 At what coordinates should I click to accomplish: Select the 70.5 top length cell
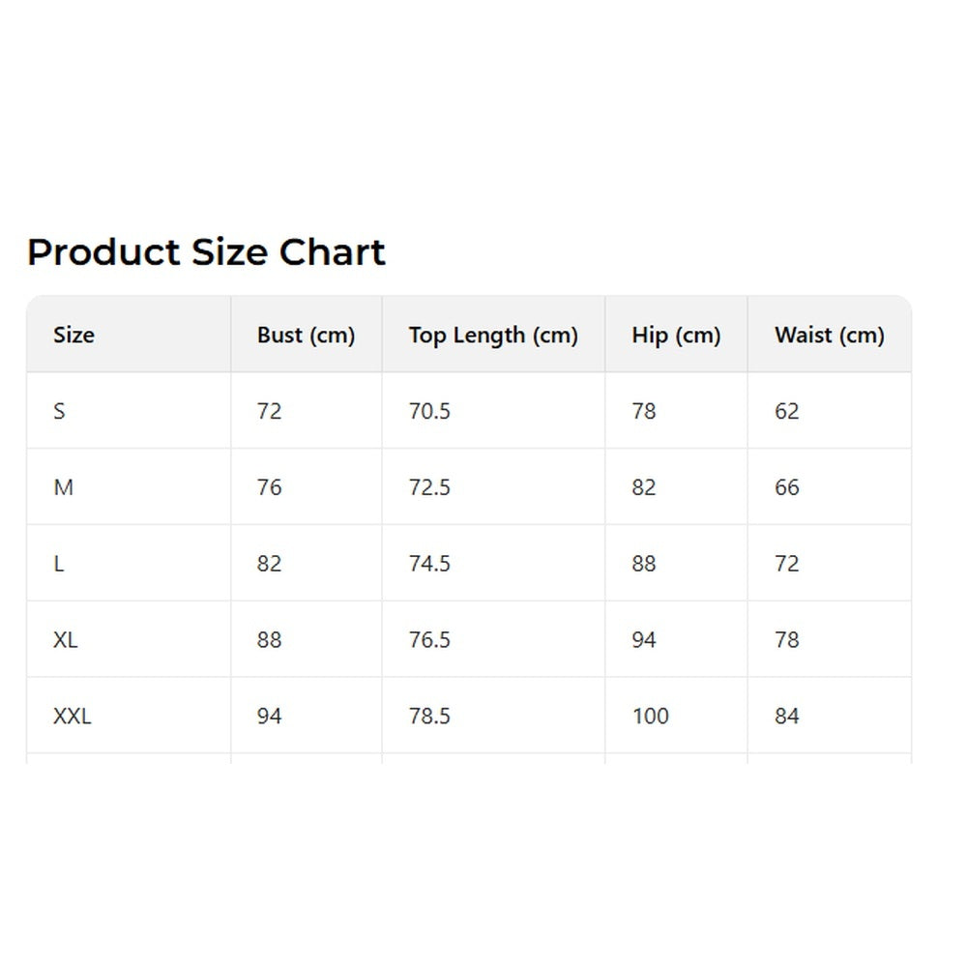[429, 411]
